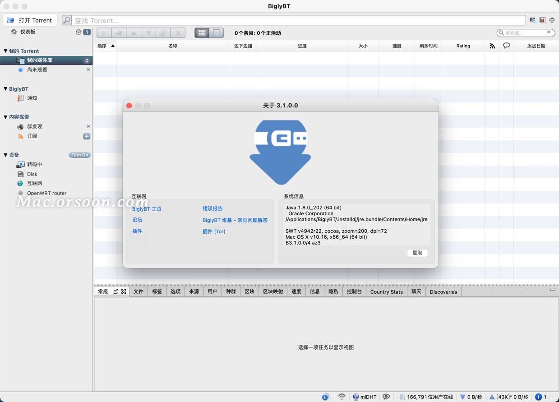
Task: Click the 查找 Torrent search field
Action: tap(298, 20)
